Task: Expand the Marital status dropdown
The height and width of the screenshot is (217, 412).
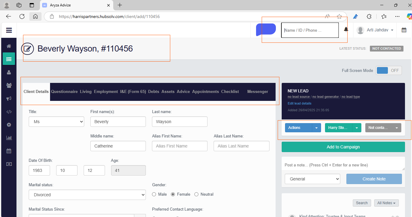Action: click(x=87, y=195)
